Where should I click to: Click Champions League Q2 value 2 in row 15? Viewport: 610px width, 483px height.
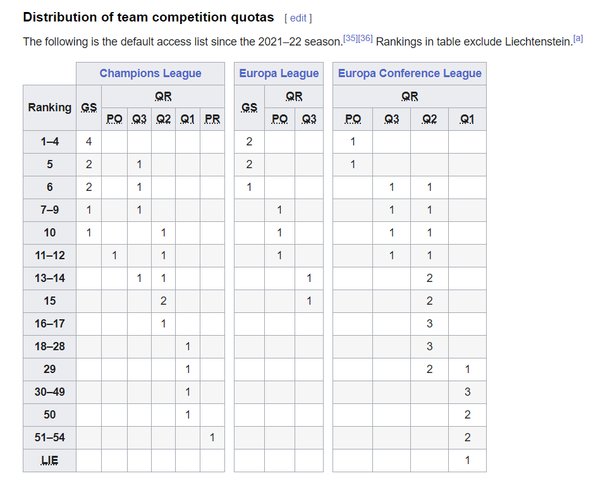pos(163,301)
